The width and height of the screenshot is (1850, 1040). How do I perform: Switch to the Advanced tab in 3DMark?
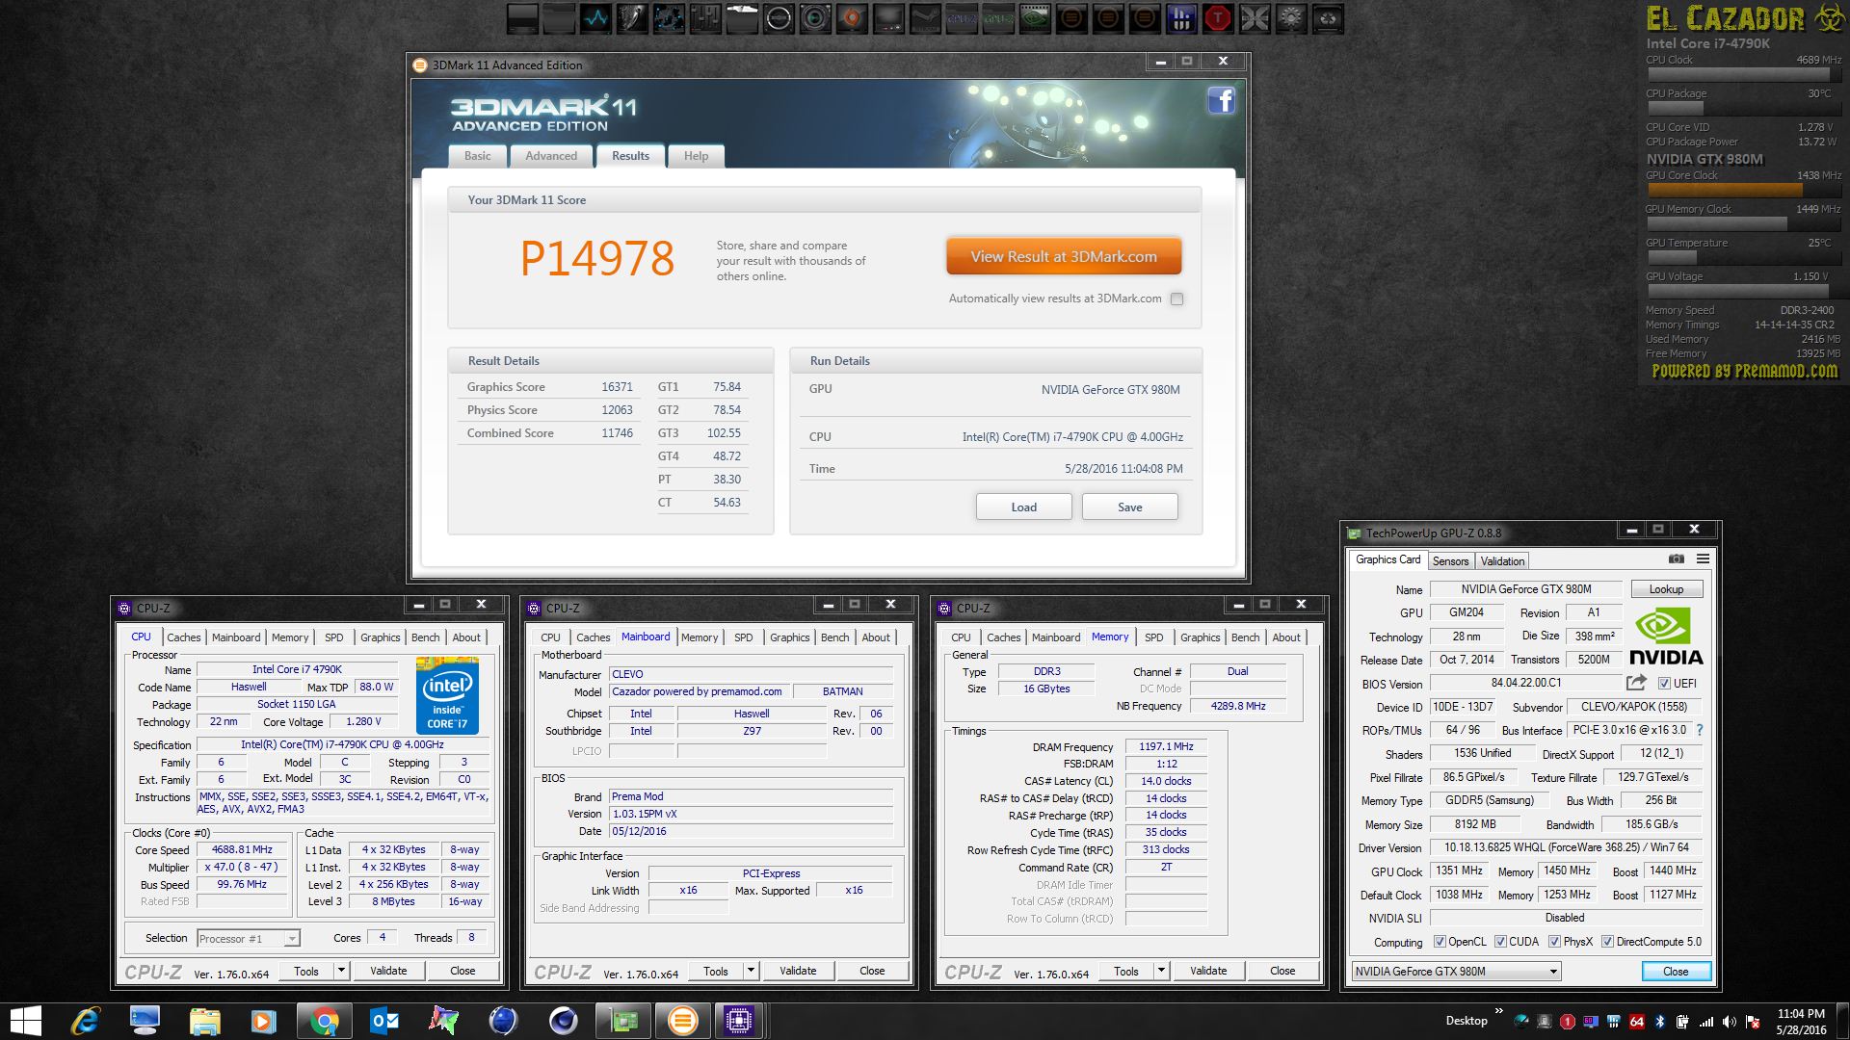click(x=551, y=156)
